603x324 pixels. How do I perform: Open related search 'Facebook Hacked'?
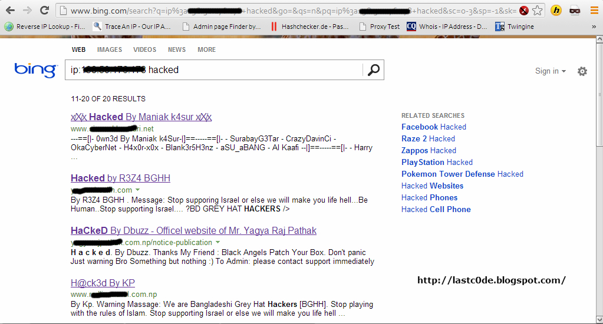[434, 127]
